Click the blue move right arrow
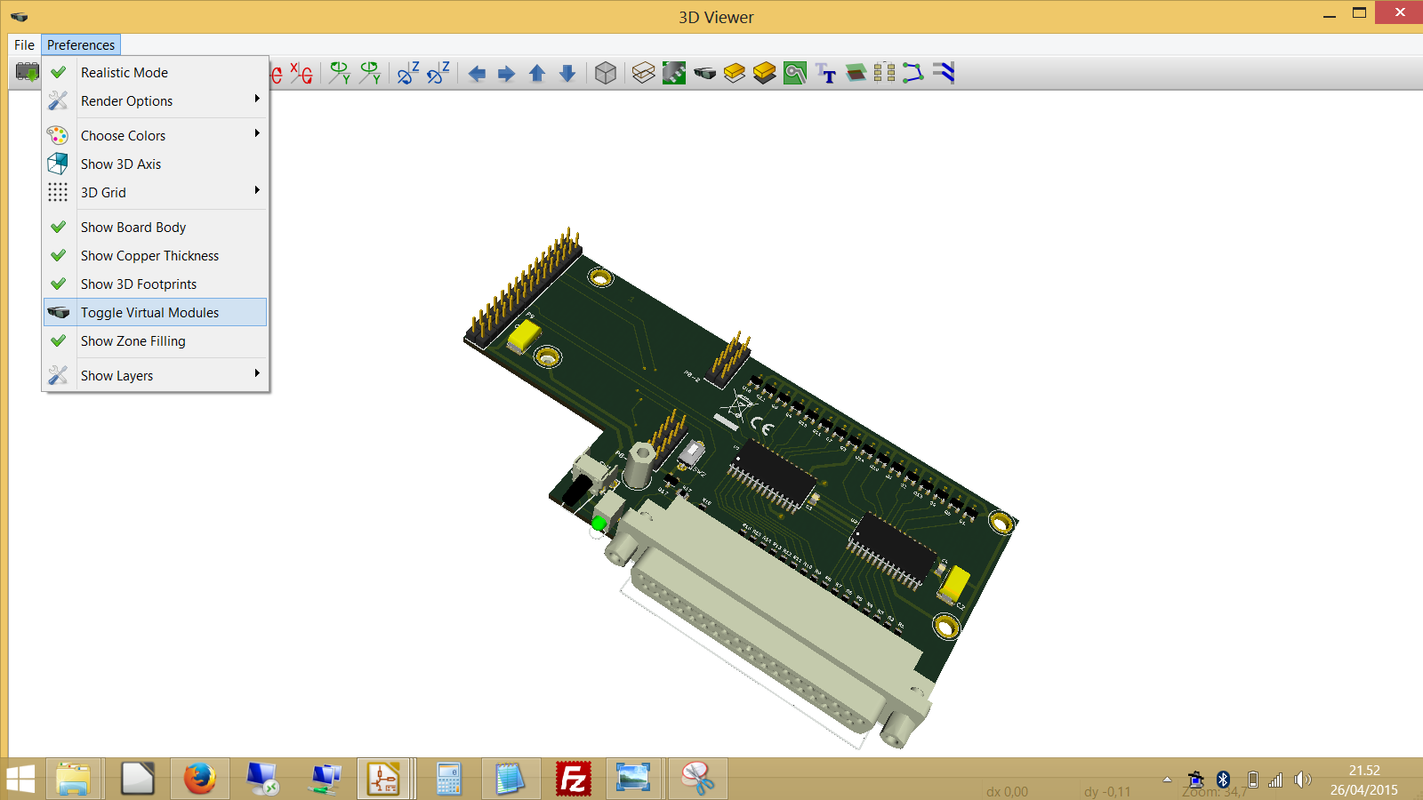The width and height of the screenshot is (1423, 800). 506,74
